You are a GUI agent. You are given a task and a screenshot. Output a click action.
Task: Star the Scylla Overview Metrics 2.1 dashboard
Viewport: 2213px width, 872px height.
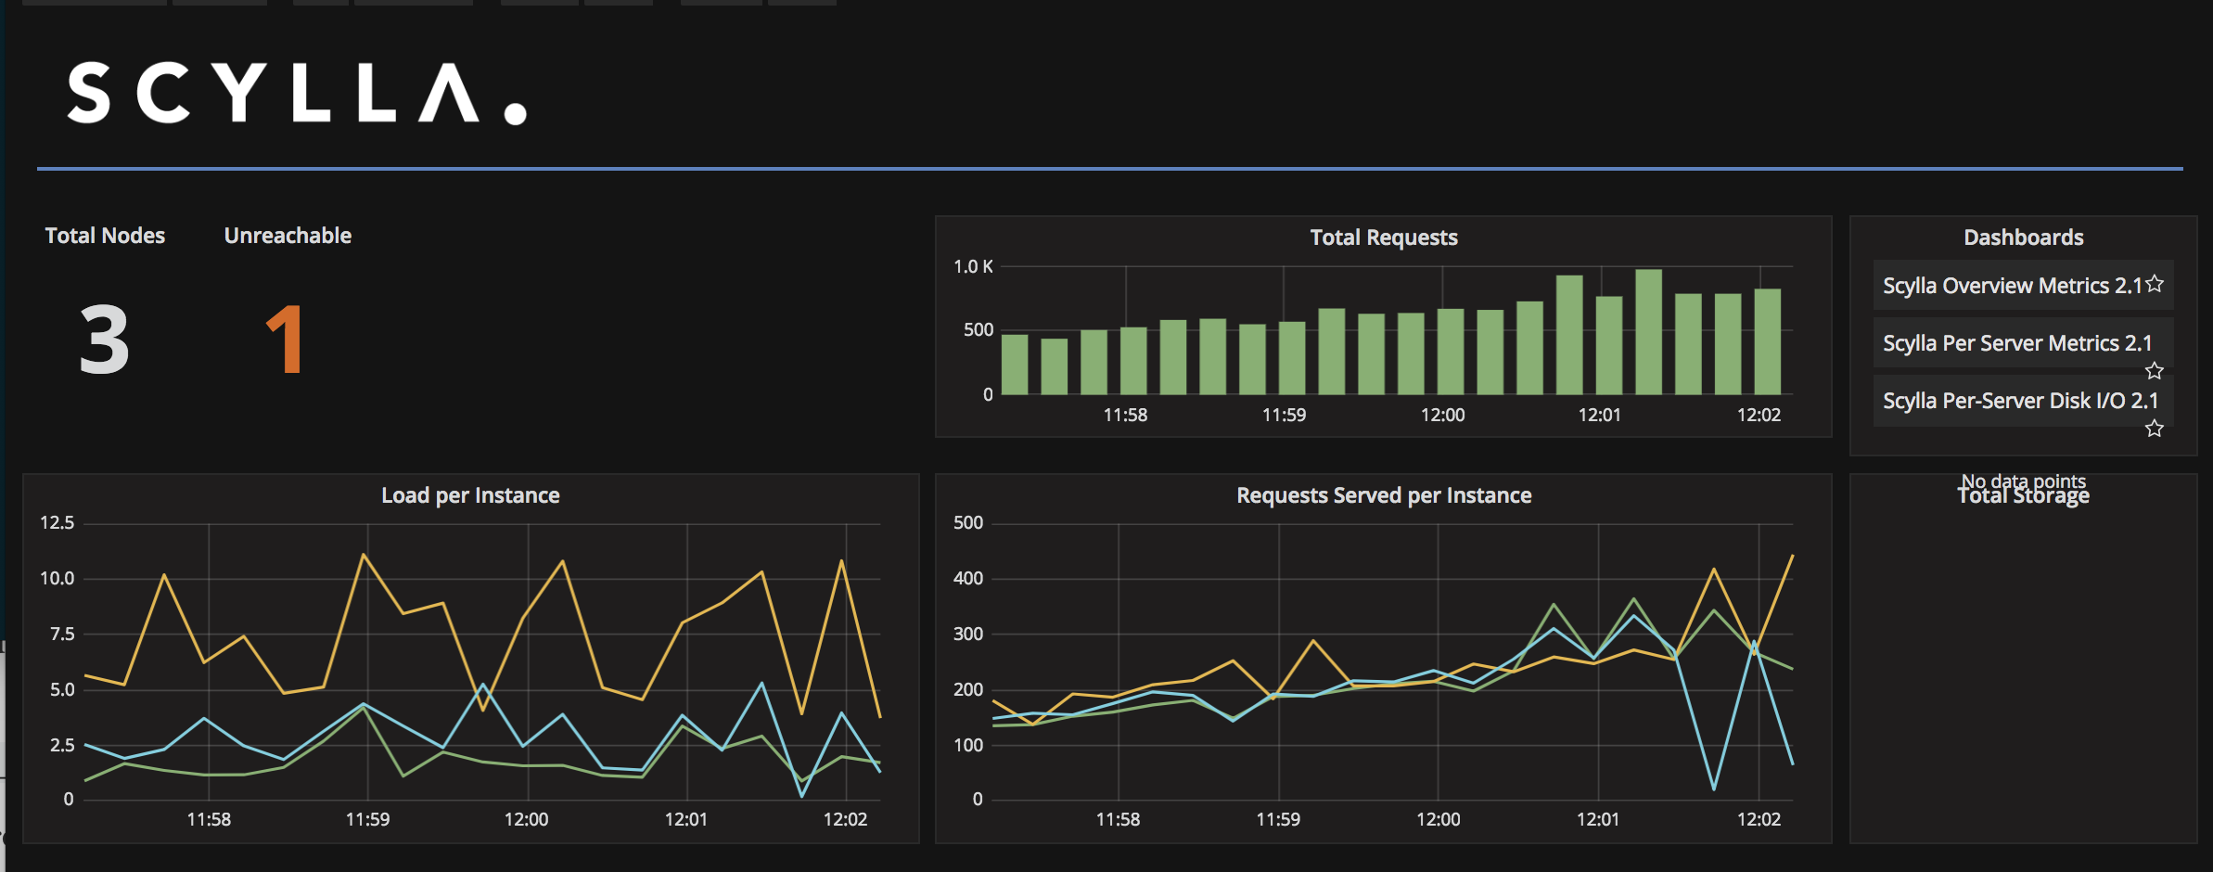2155,284
